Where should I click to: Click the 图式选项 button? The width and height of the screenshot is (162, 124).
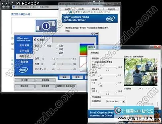click(25, 86)
